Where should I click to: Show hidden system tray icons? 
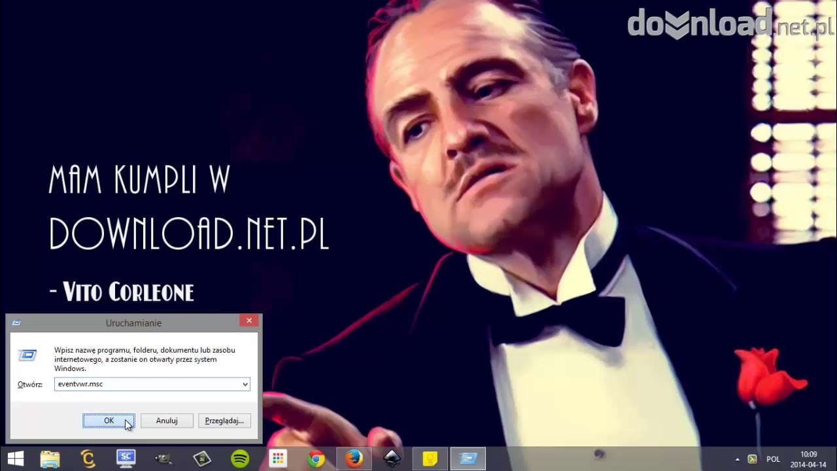tap(738, 459)
